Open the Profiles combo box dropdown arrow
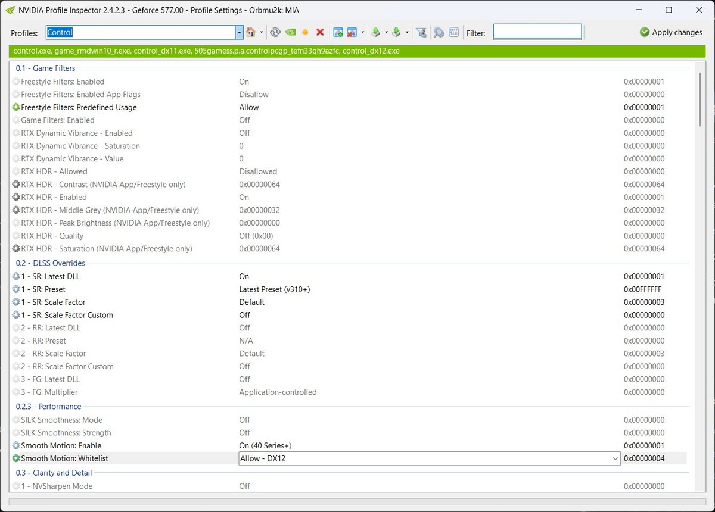This screenshot has height=512, width=715. (x=240, y=33)
